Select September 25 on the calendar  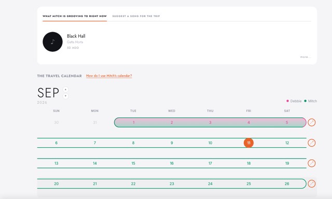[x=248, y=184]
